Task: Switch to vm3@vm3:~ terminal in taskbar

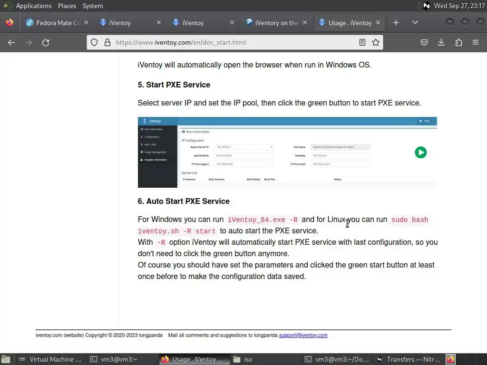Action: click(x=114, y=359)
